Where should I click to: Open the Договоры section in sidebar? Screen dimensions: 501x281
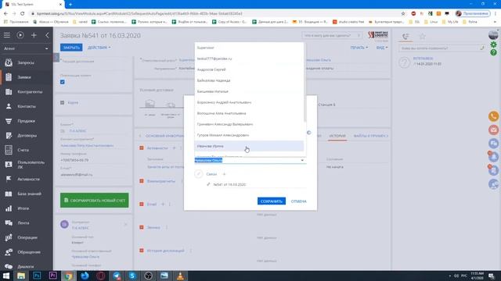click(27, 135)
